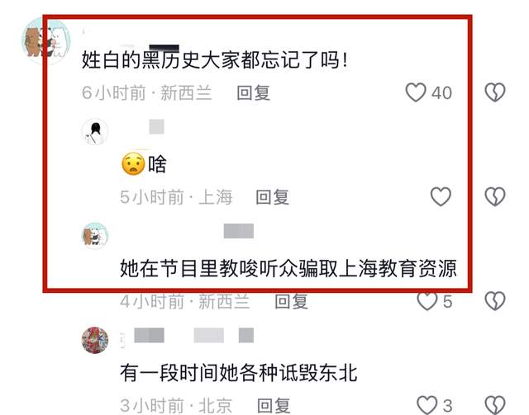This screenshot has width=529, height=415.
Task: Open the three bears avatar of top commenter
Action: click(x=46, y=41)
